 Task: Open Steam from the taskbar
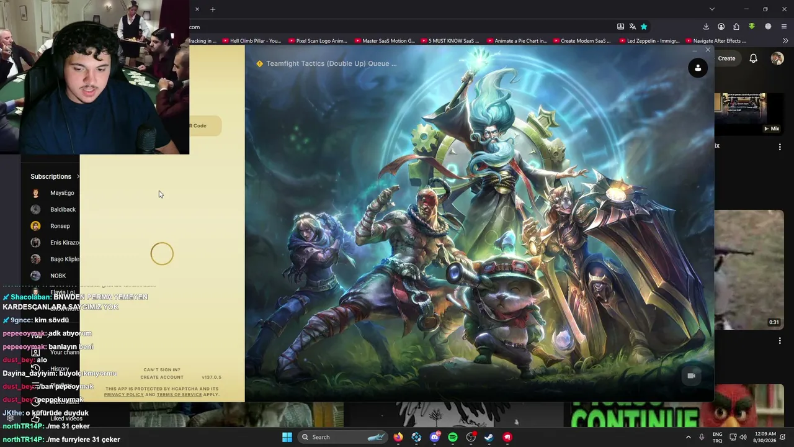[489, 437]
